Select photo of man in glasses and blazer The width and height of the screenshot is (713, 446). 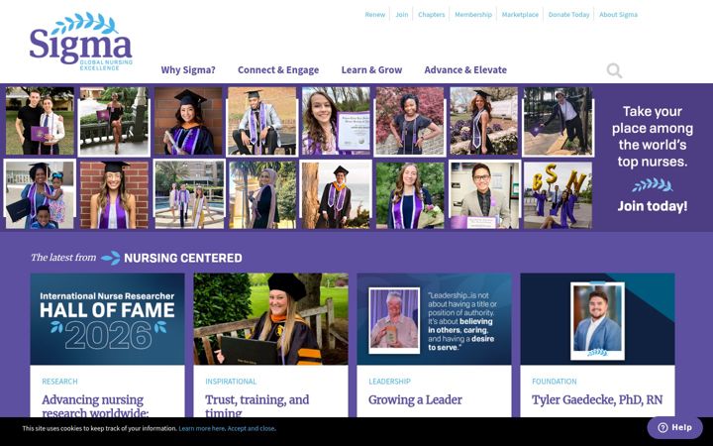pos(484,195)
